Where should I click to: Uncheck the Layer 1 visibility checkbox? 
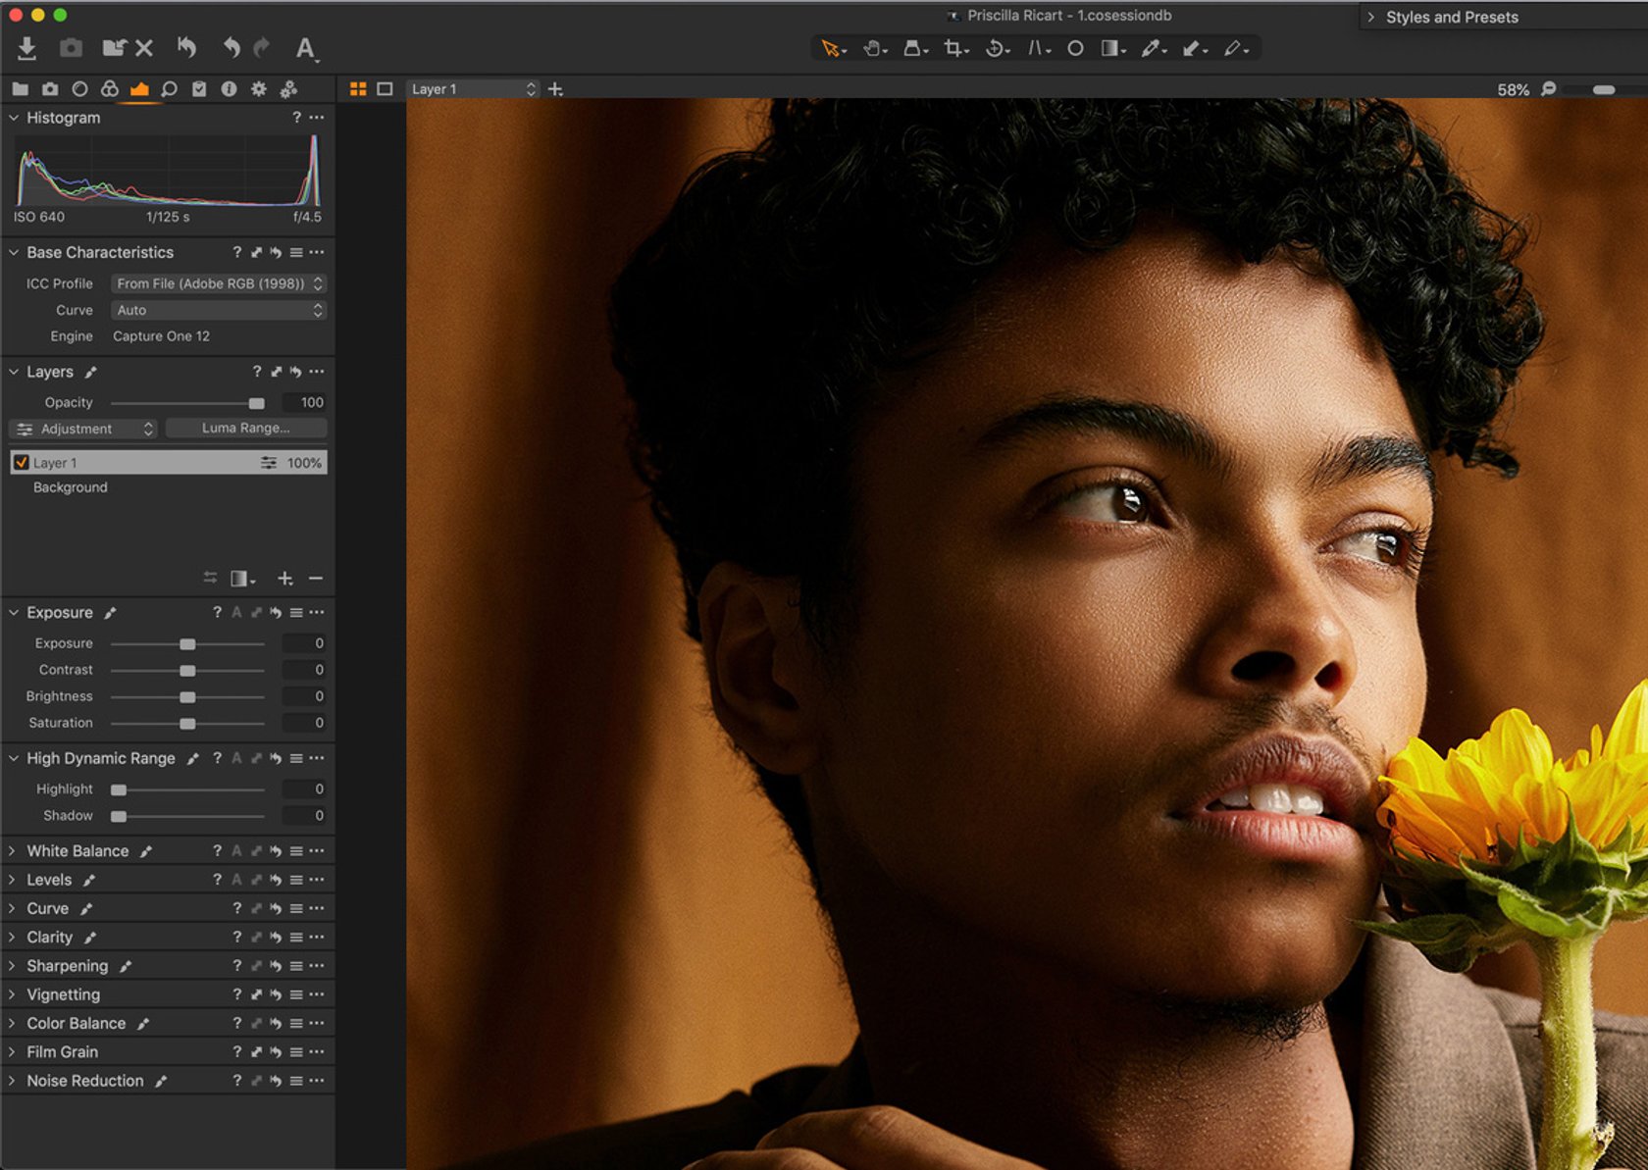21,463
